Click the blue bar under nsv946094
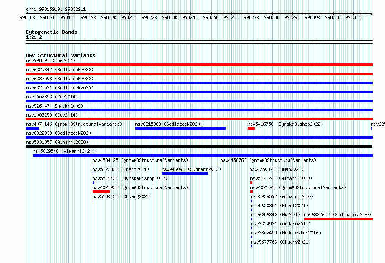385x263 pixels. point(185,174)
